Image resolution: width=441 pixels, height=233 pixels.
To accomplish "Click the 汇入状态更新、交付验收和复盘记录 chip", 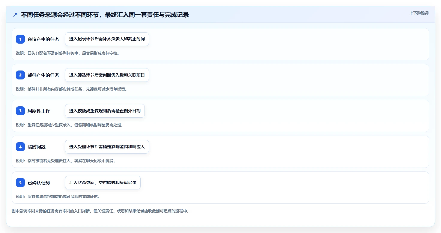I will 103,183.
